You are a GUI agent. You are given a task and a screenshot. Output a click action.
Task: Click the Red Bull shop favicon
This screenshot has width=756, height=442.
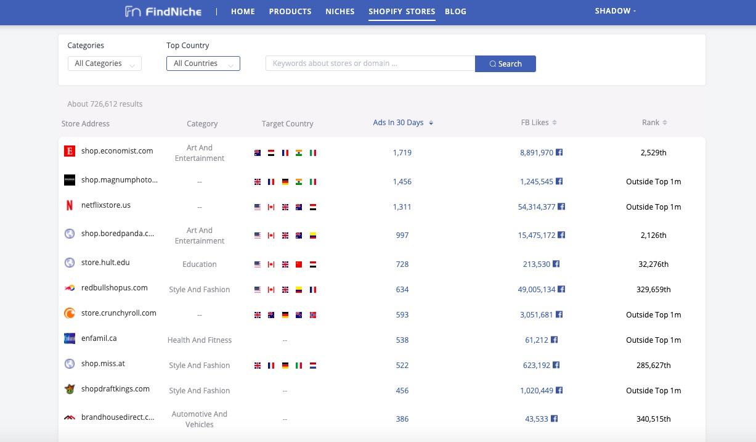[70, 288]
